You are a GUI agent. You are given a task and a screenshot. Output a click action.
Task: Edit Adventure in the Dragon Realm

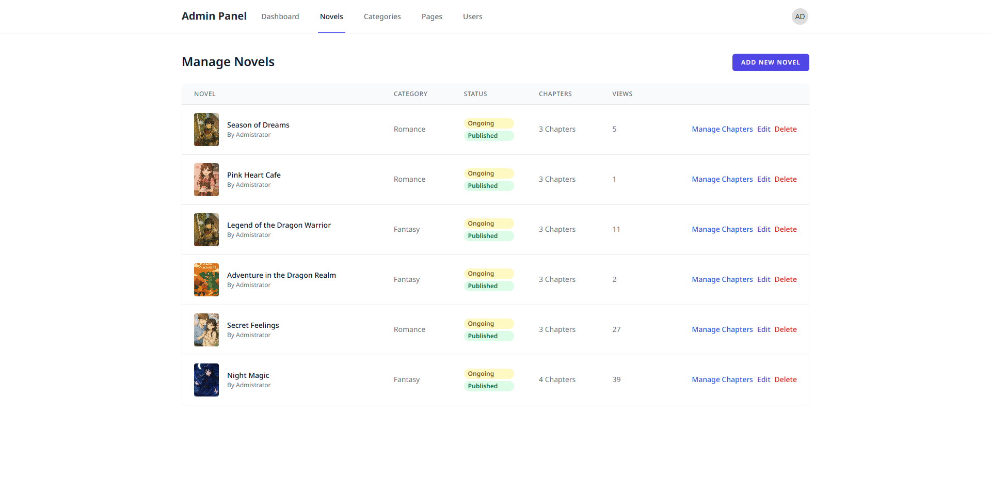(763, 279)
